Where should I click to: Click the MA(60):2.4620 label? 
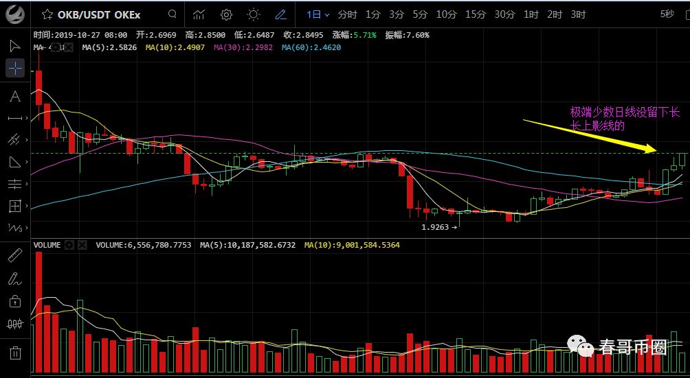[x=311, y=47]
